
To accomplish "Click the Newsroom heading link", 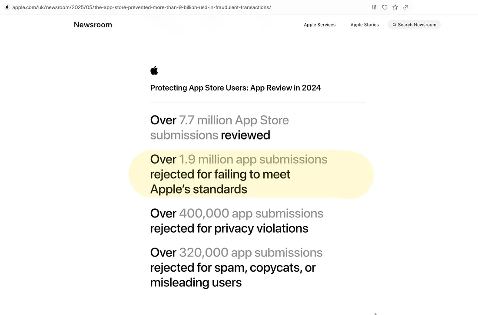I will (x=93, y=25).
